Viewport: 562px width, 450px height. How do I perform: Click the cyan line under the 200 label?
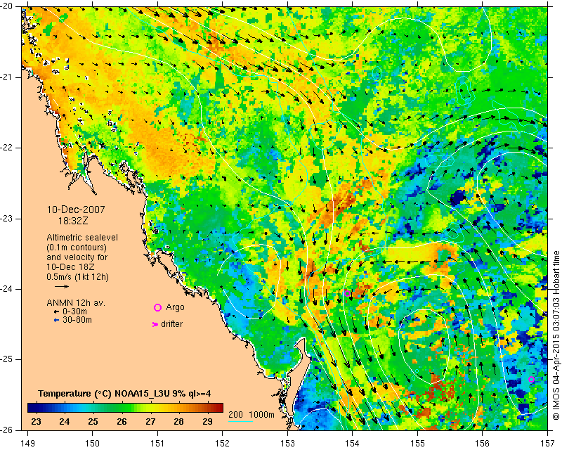(240, 421)
